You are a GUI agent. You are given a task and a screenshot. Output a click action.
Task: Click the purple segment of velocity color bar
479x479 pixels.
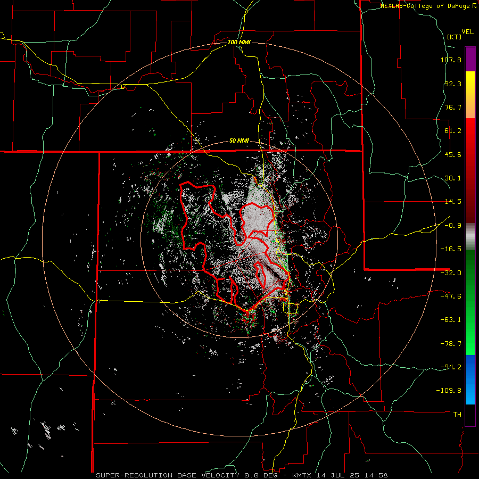(x=470, y=59)
